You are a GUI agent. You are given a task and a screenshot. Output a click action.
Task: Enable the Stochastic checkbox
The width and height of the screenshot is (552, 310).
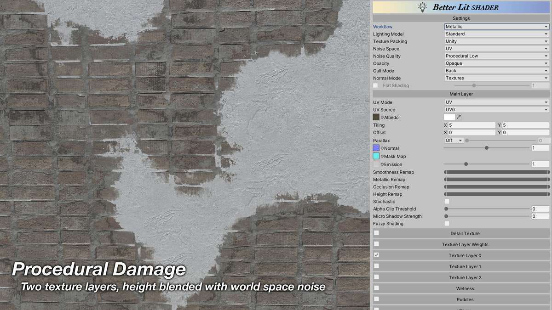447,202
